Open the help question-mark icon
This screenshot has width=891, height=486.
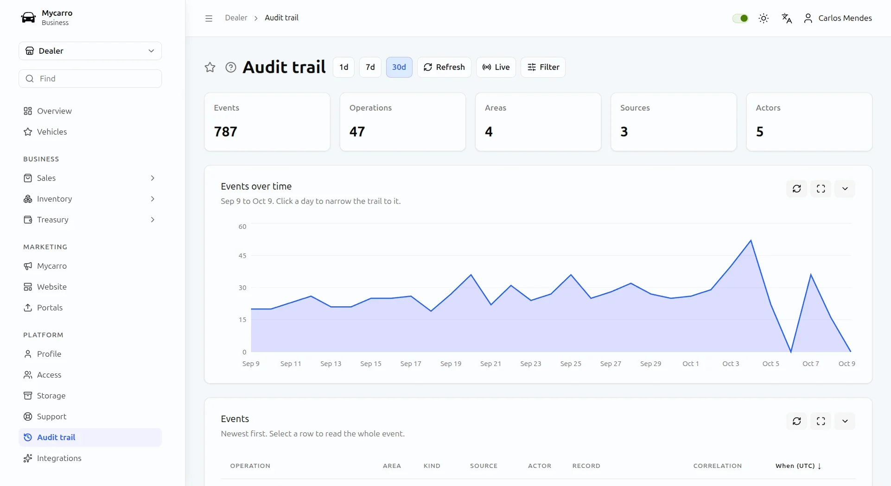(x=231, y=67)
